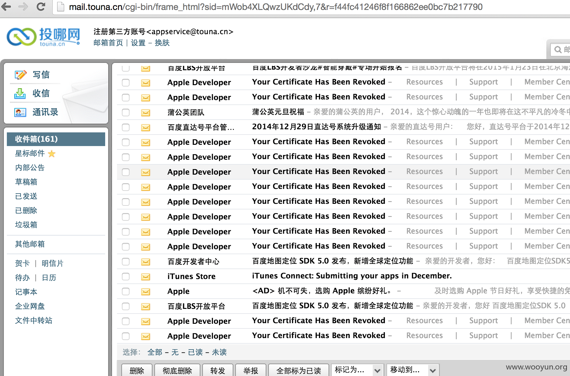Open 内部公告 folder
Image resolution: width=570 pixels, height=376 pixels.
(30, 167)
